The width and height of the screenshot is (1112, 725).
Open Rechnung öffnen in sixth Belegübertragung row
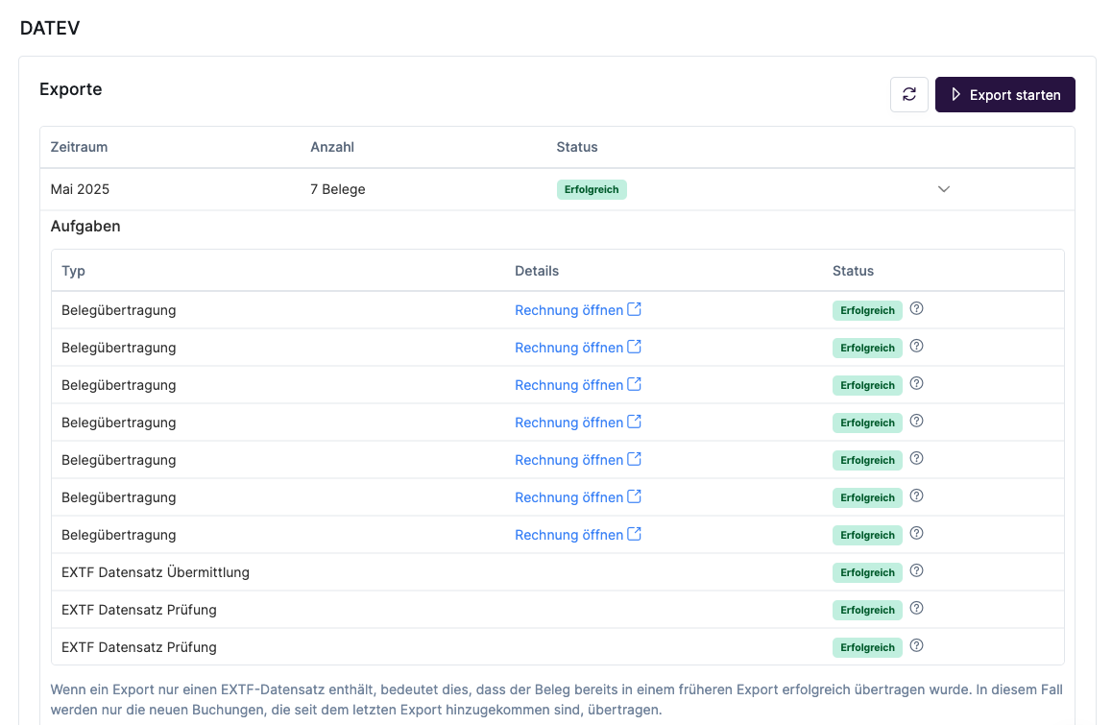coord(578,497)
